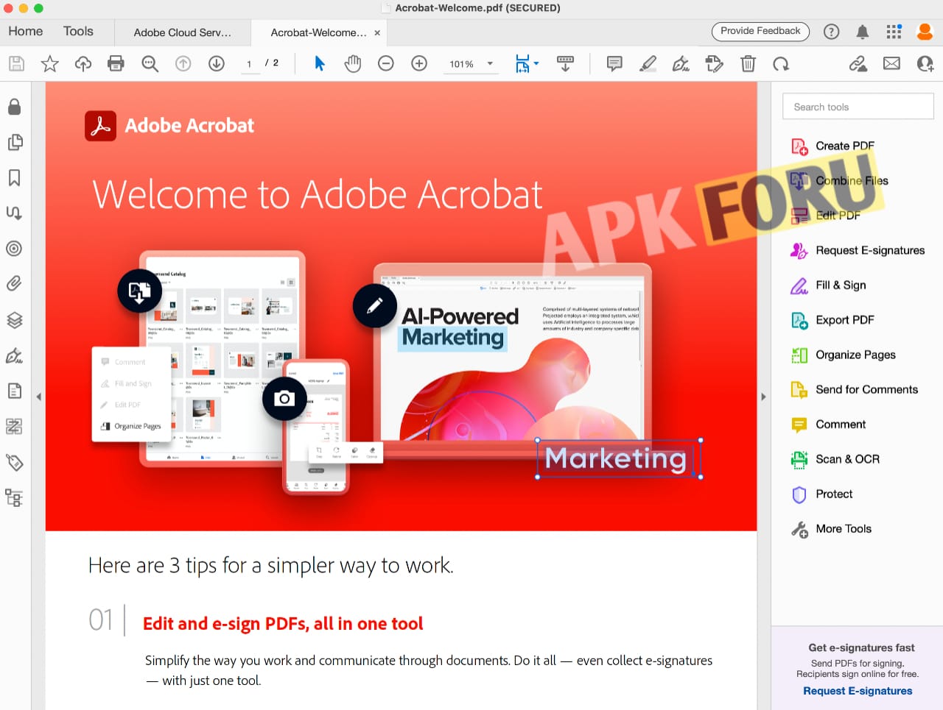The width and height of the screenshot is (943, 710).
Task: Print the document
Action: coord(116,64)
